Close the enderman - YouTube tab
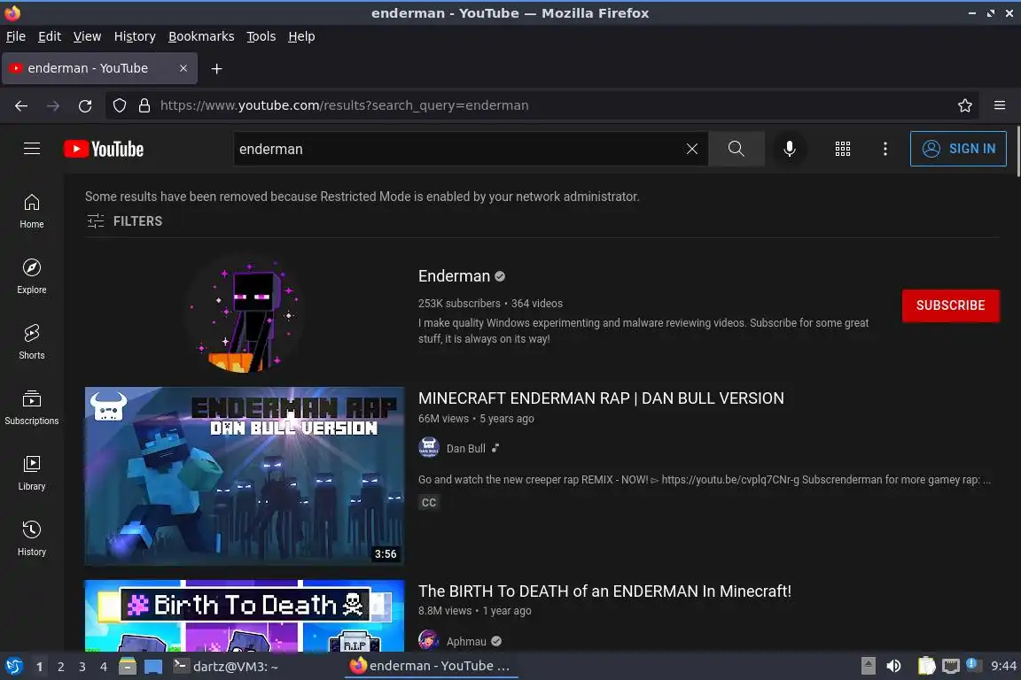The width and height of the screenshot is (1021, 680). point(183,68)
